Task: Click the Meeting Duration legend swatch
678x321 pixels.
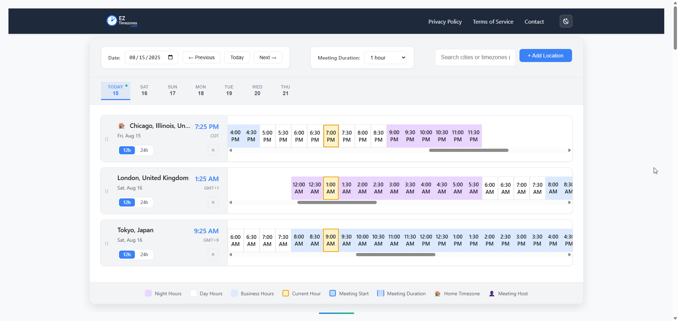Action: tap(380, 293)
